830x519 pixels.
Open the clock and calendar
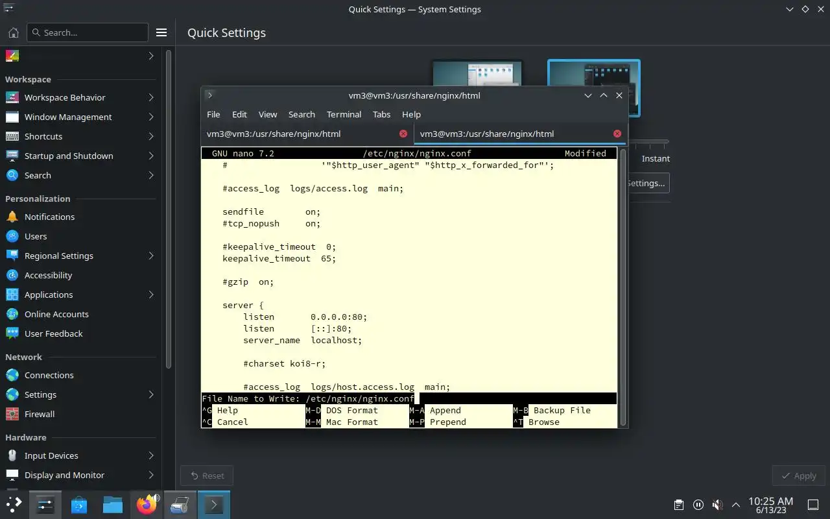[770, 505]
